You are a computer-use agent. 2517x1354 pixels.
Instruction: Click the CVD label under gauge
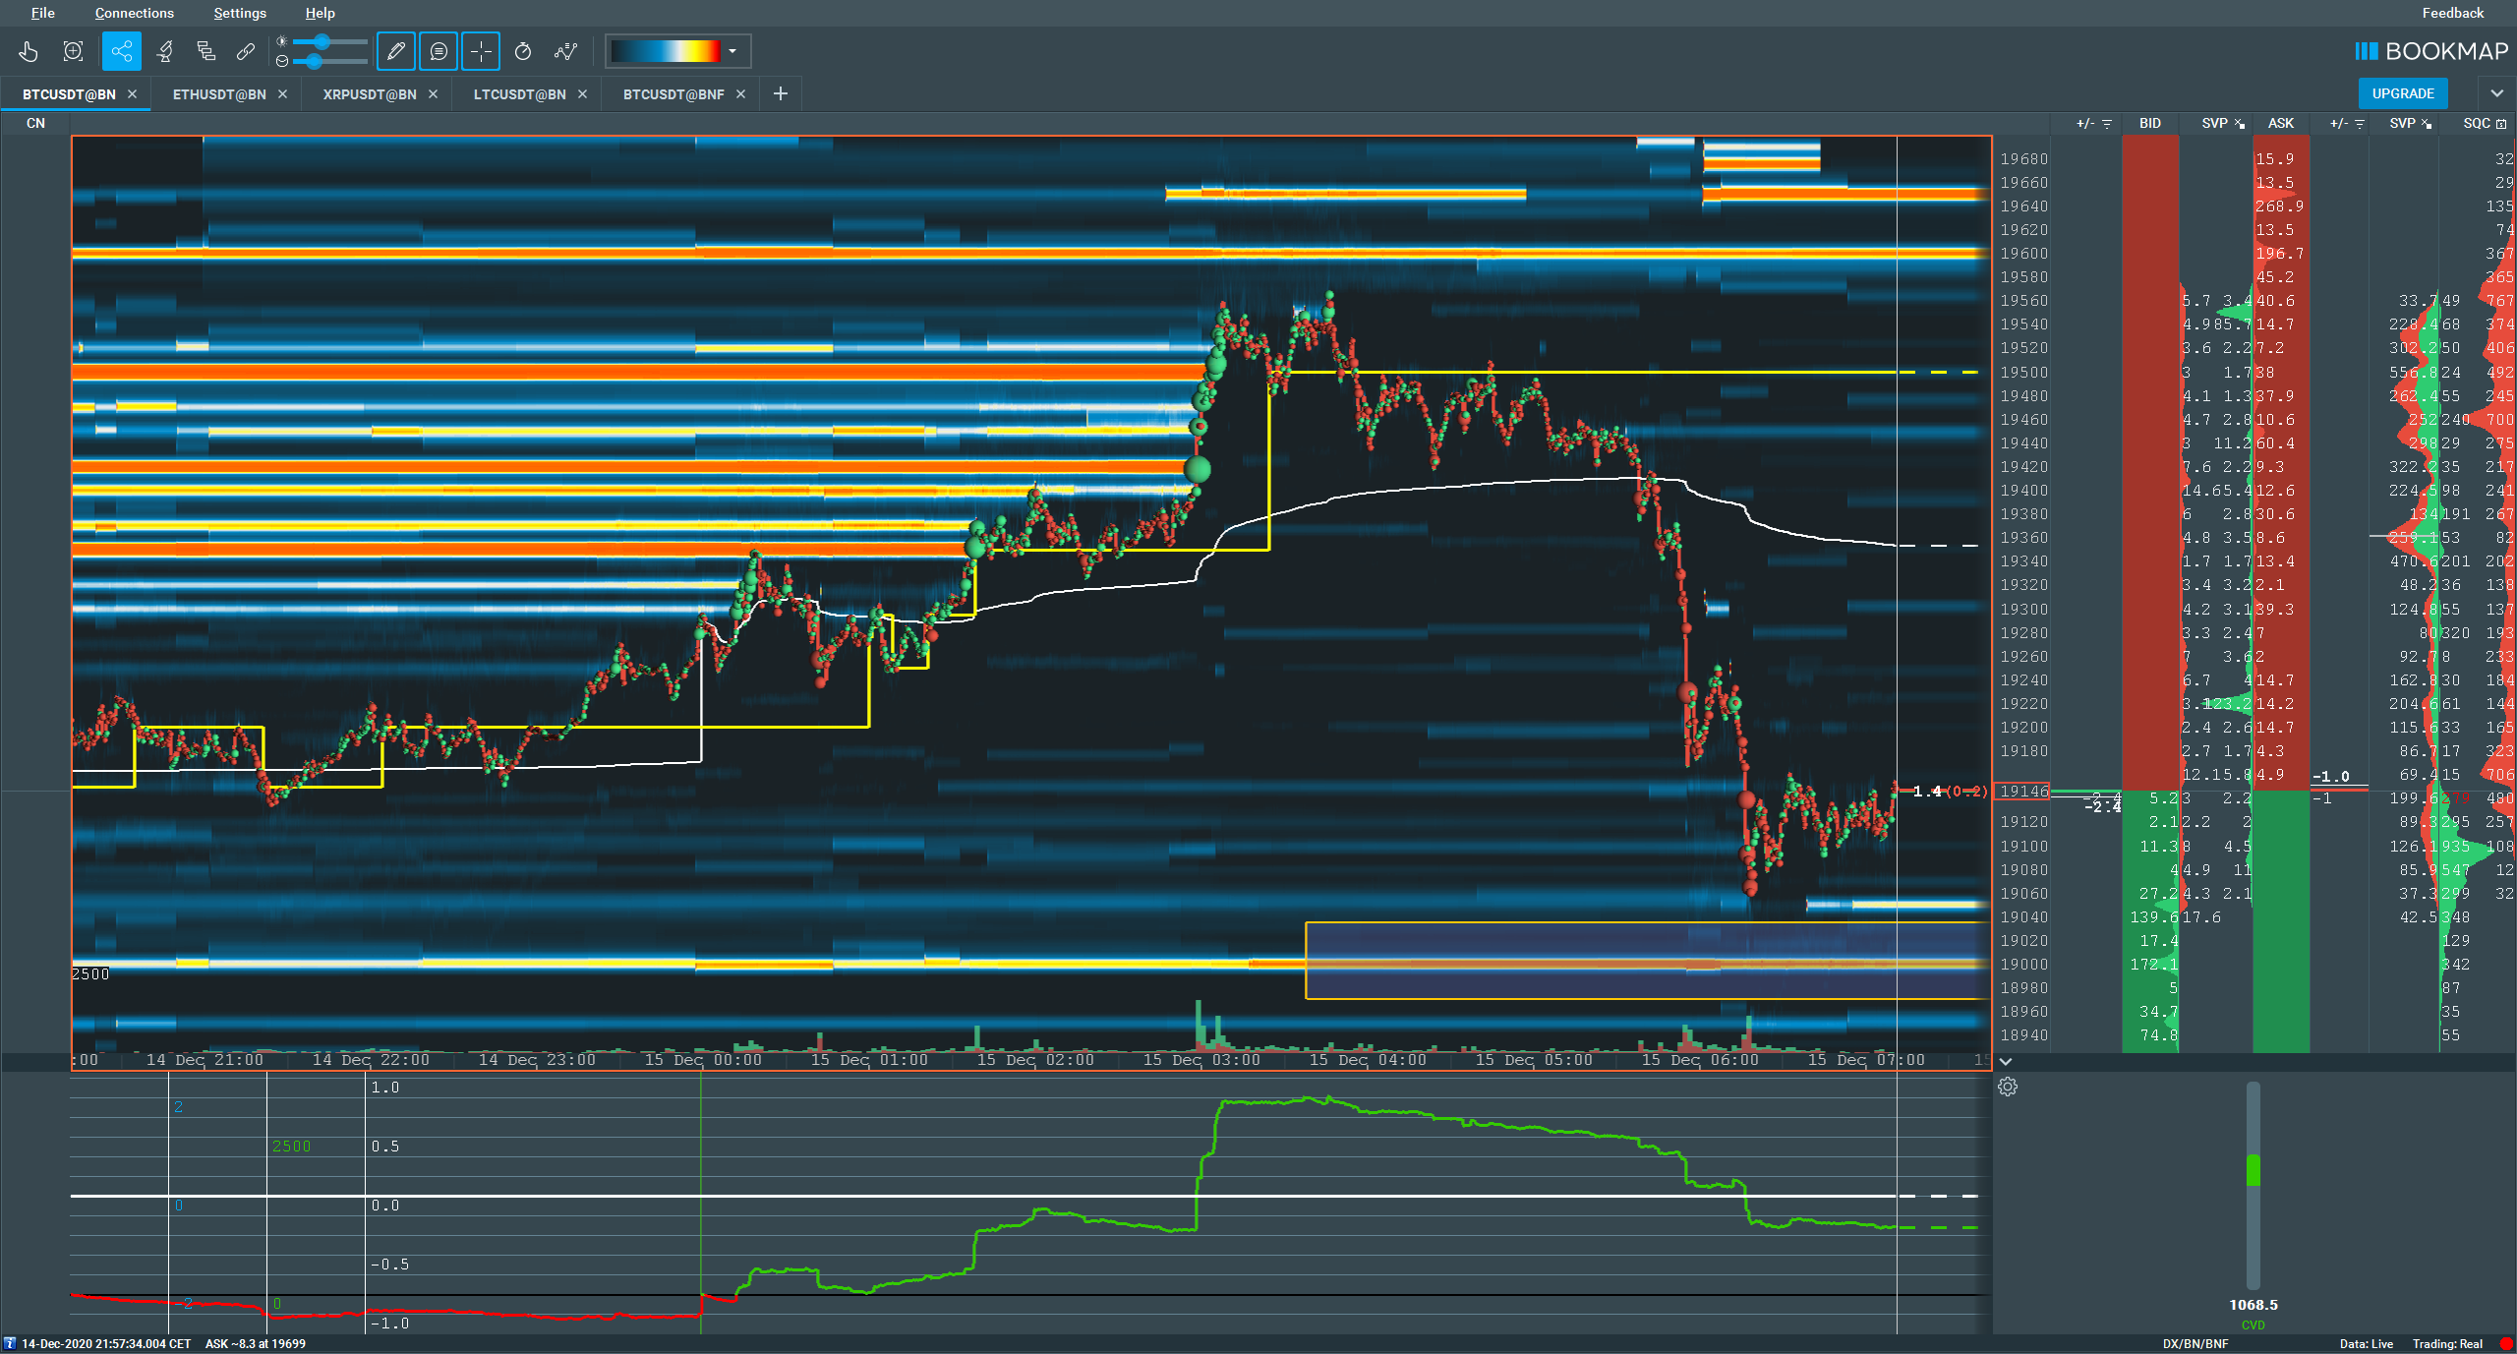[2254, 1325]
